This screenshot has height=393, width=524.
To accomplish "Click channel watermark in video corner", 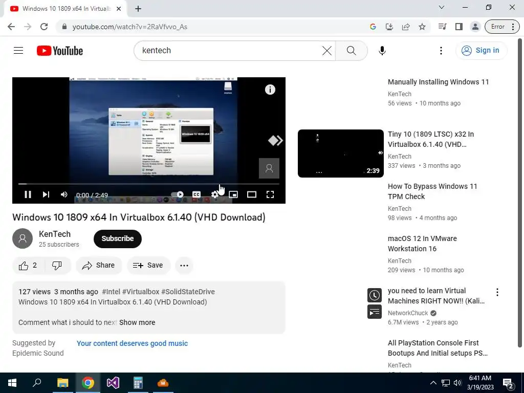I will point(269,168).
